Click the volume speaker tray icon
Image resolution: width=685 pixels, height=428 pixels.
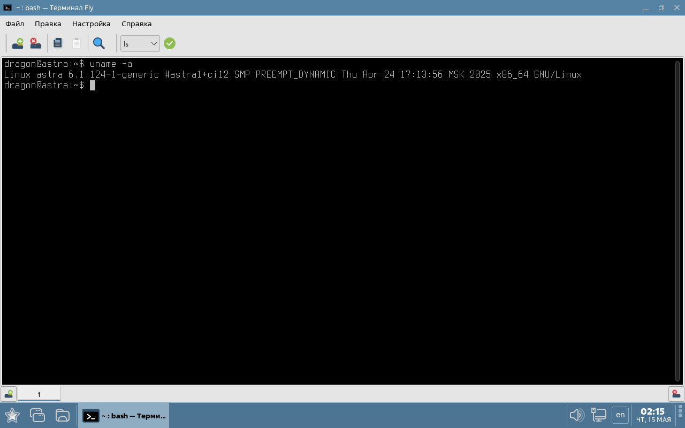(x=576, y=415)
